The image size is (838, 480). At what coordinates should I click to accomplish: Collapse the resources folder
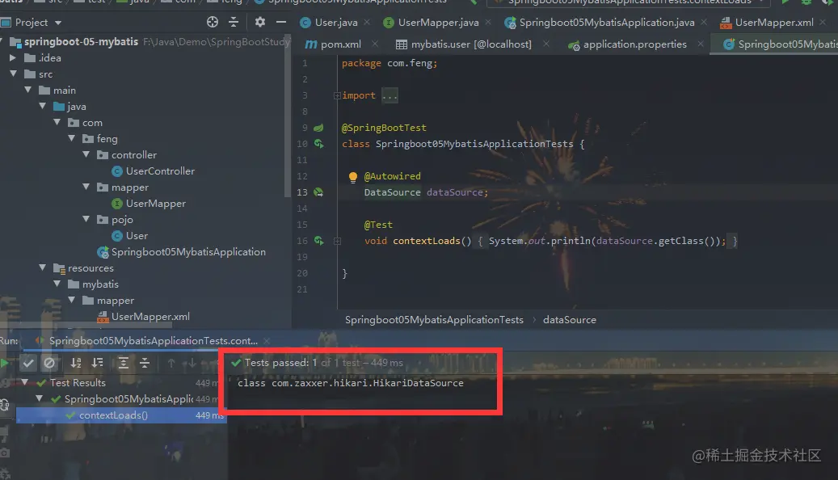[x=42, y=267]
